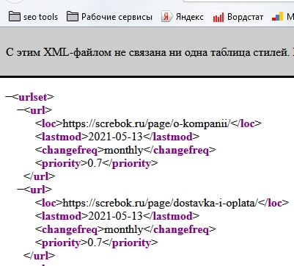Click priority 0.7 under dostavka-i-oplata
294x266 pixels.
tap(95, 242)
